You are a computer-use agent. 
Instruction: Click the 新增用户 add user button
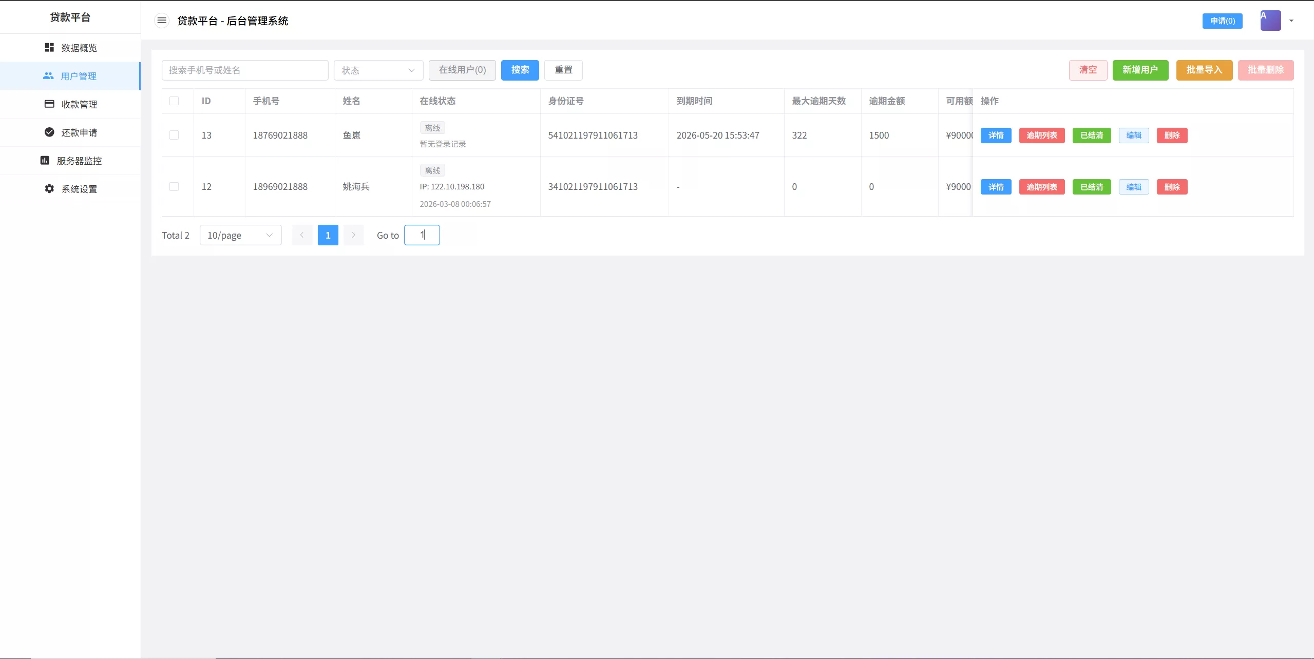(x=1140, y=70)
